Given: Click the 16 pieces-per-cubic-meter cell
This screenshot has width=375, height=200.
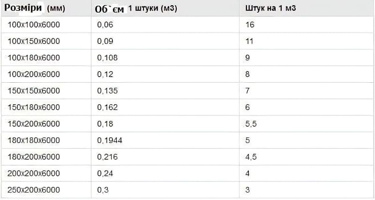Looking at the screenshot, I should click(x=250, y=25).
